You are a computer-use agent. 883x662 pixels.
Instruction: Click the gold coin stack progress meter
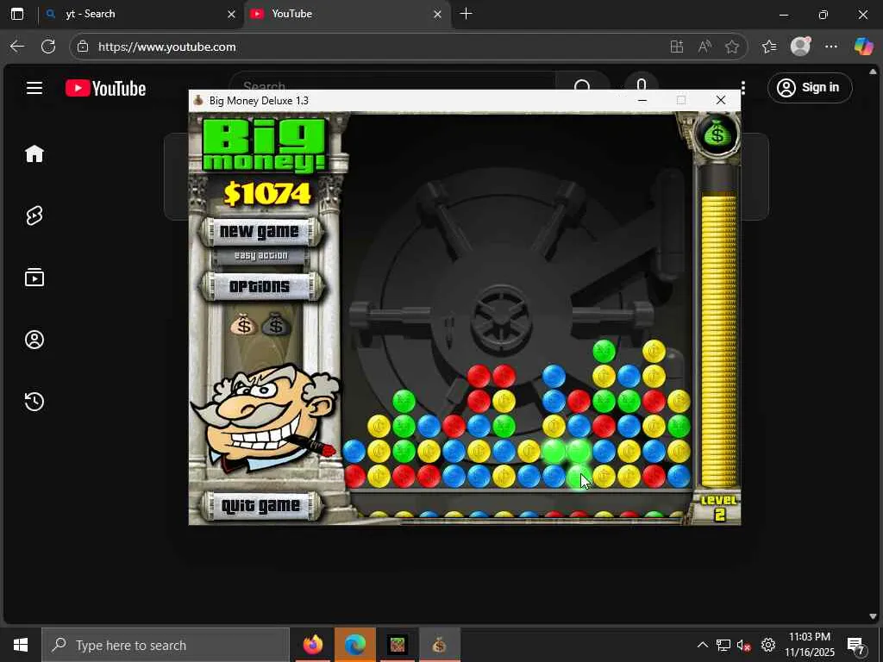click(719, 338)
